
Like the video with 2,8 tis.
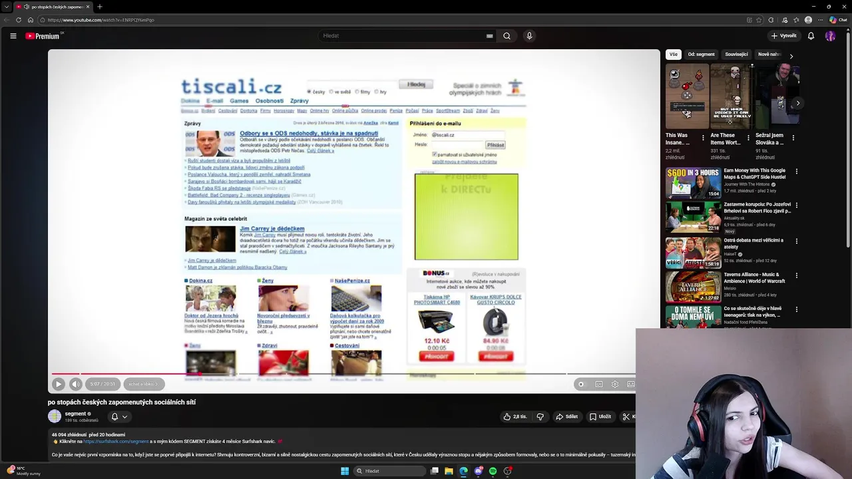515,416
